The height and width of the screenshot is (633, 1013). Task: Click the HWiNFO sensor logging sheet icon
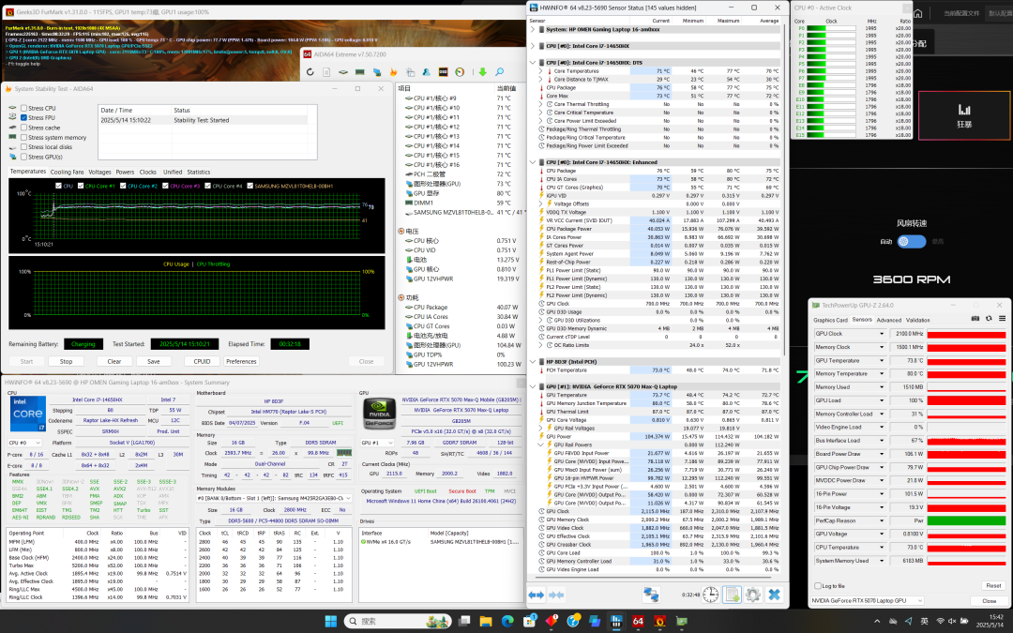click(732, 595)
